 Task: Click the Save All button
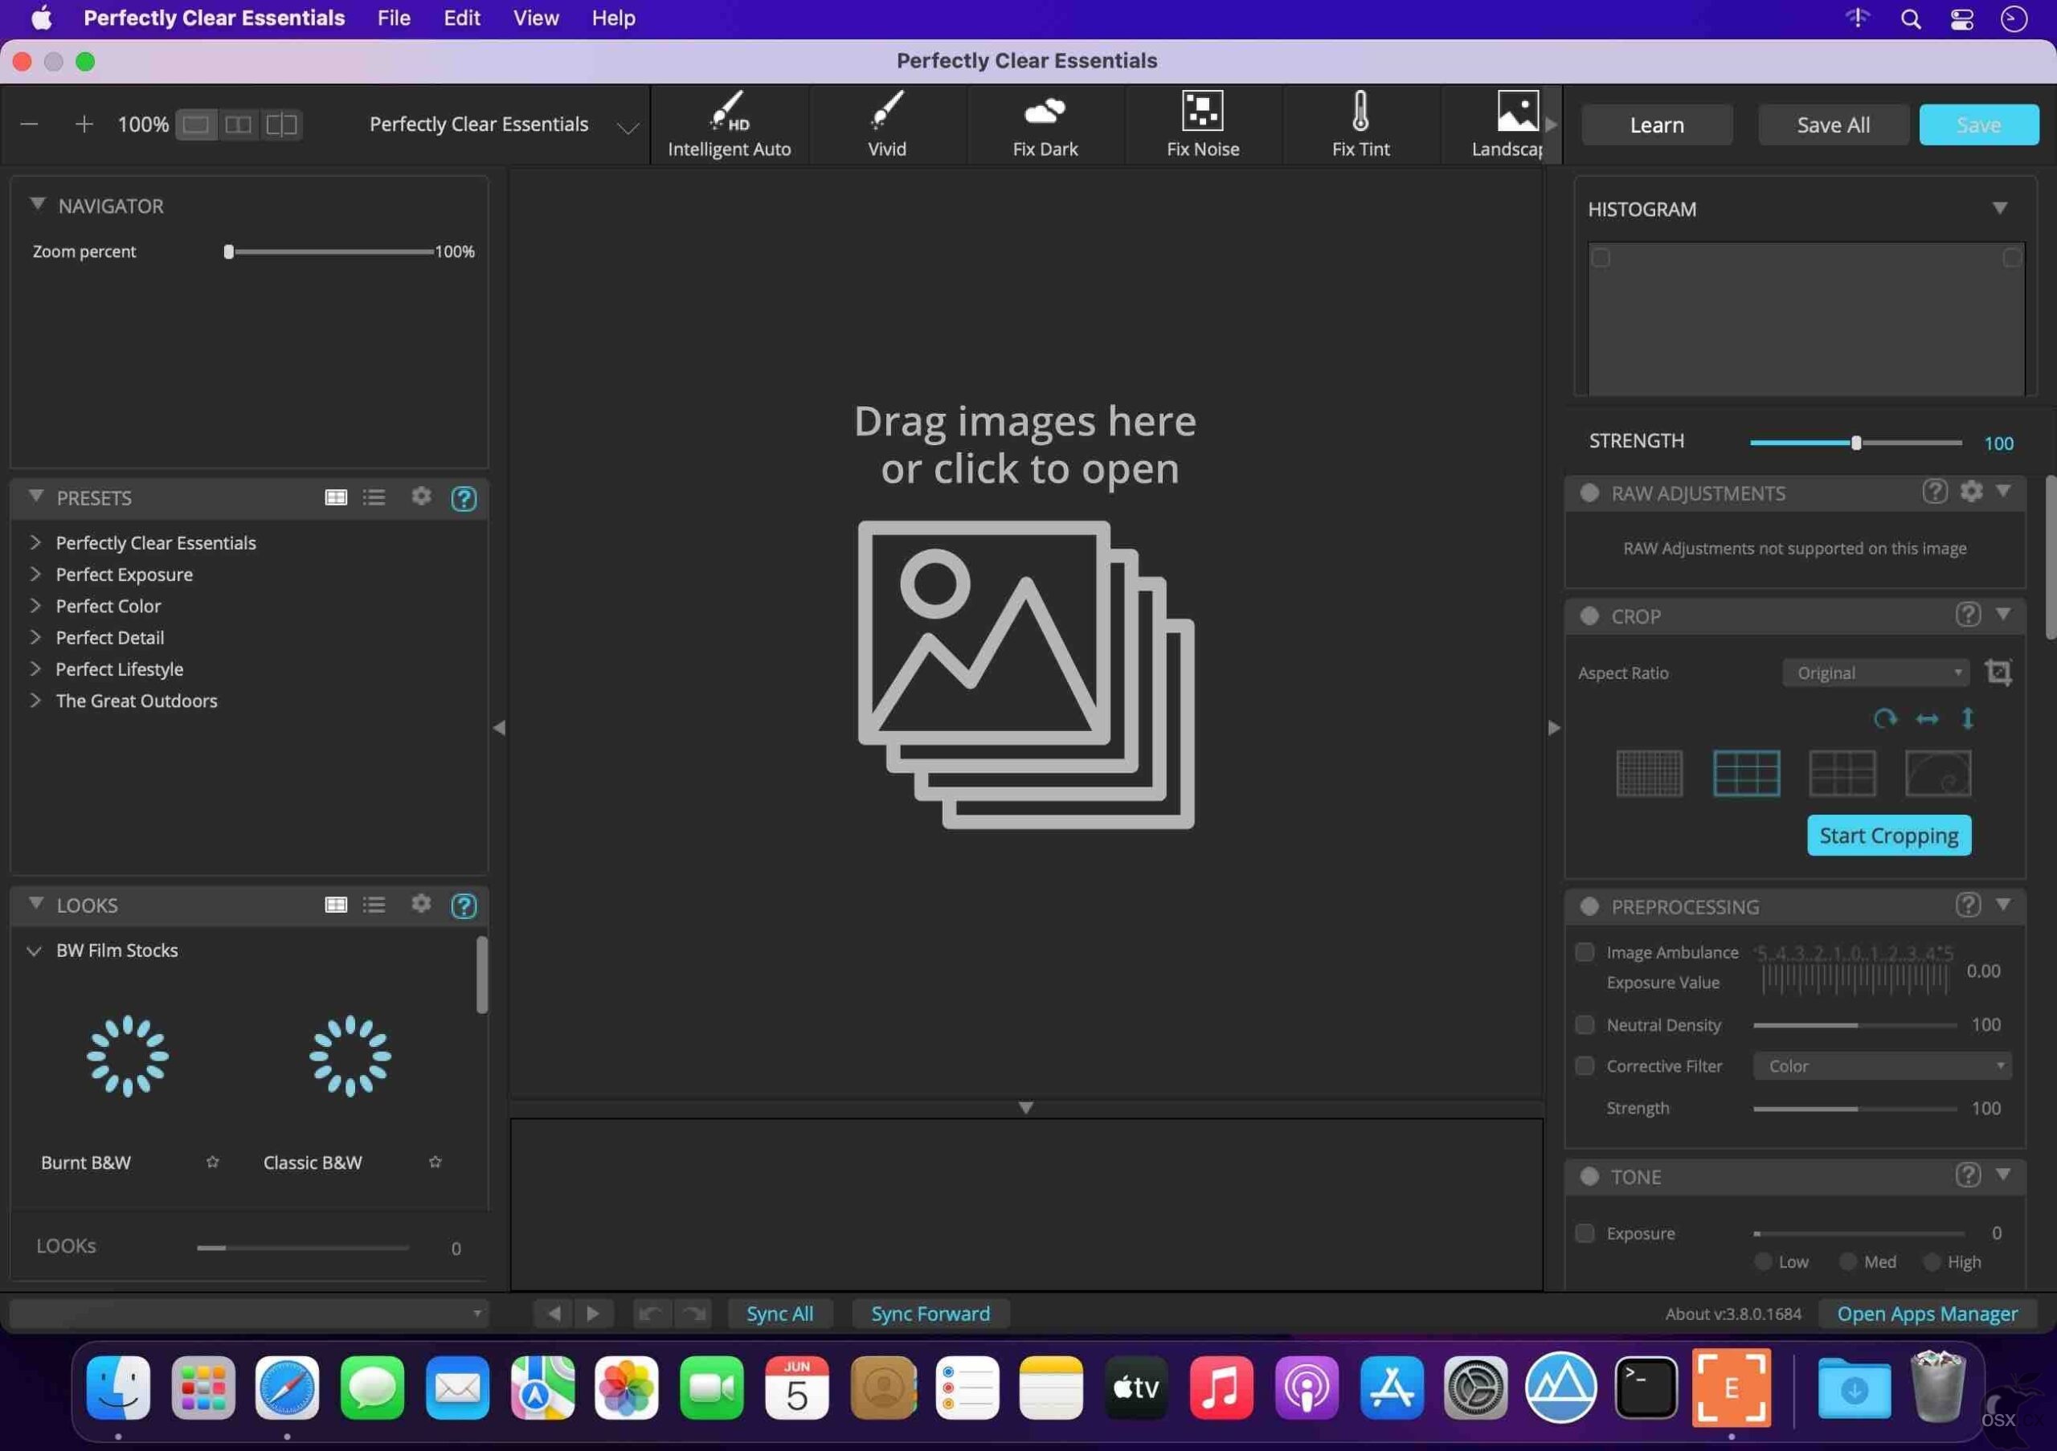pos(1833,125)
